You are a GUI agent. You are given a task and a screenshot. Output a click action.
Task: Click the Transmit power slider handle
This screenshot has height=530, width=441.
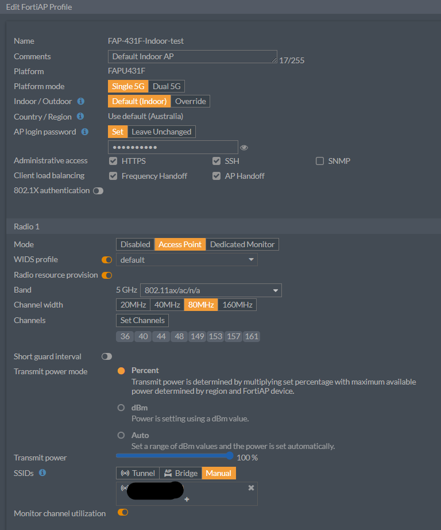230,456
